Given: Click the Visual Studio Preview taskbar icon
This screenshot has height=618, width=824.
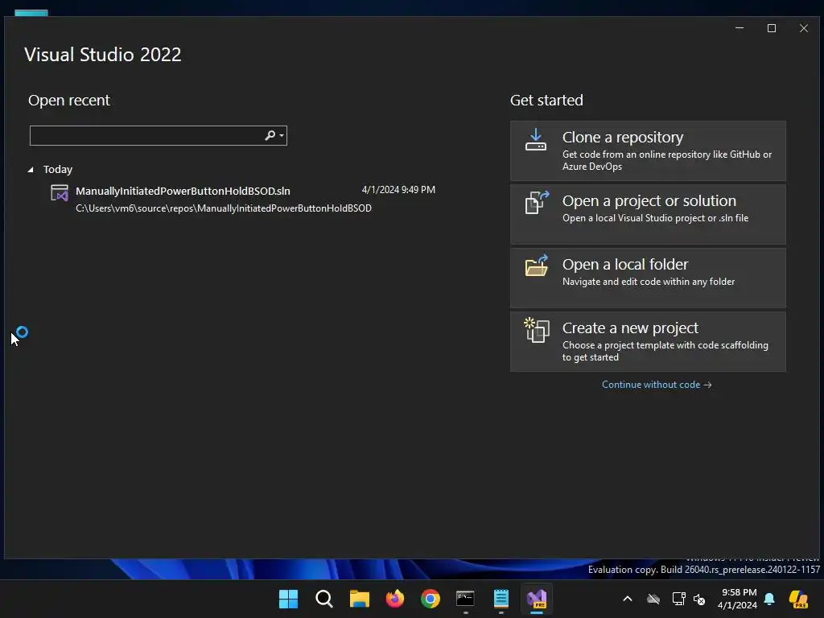Looking at the screenshot, I should click(x=537, y=599).
